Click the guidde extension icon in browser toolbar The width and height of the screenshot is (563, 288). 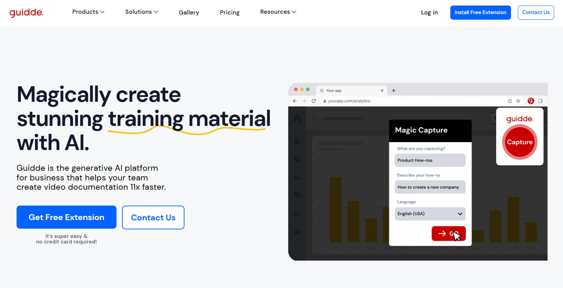pyautogui.click(x=531, y=101)
